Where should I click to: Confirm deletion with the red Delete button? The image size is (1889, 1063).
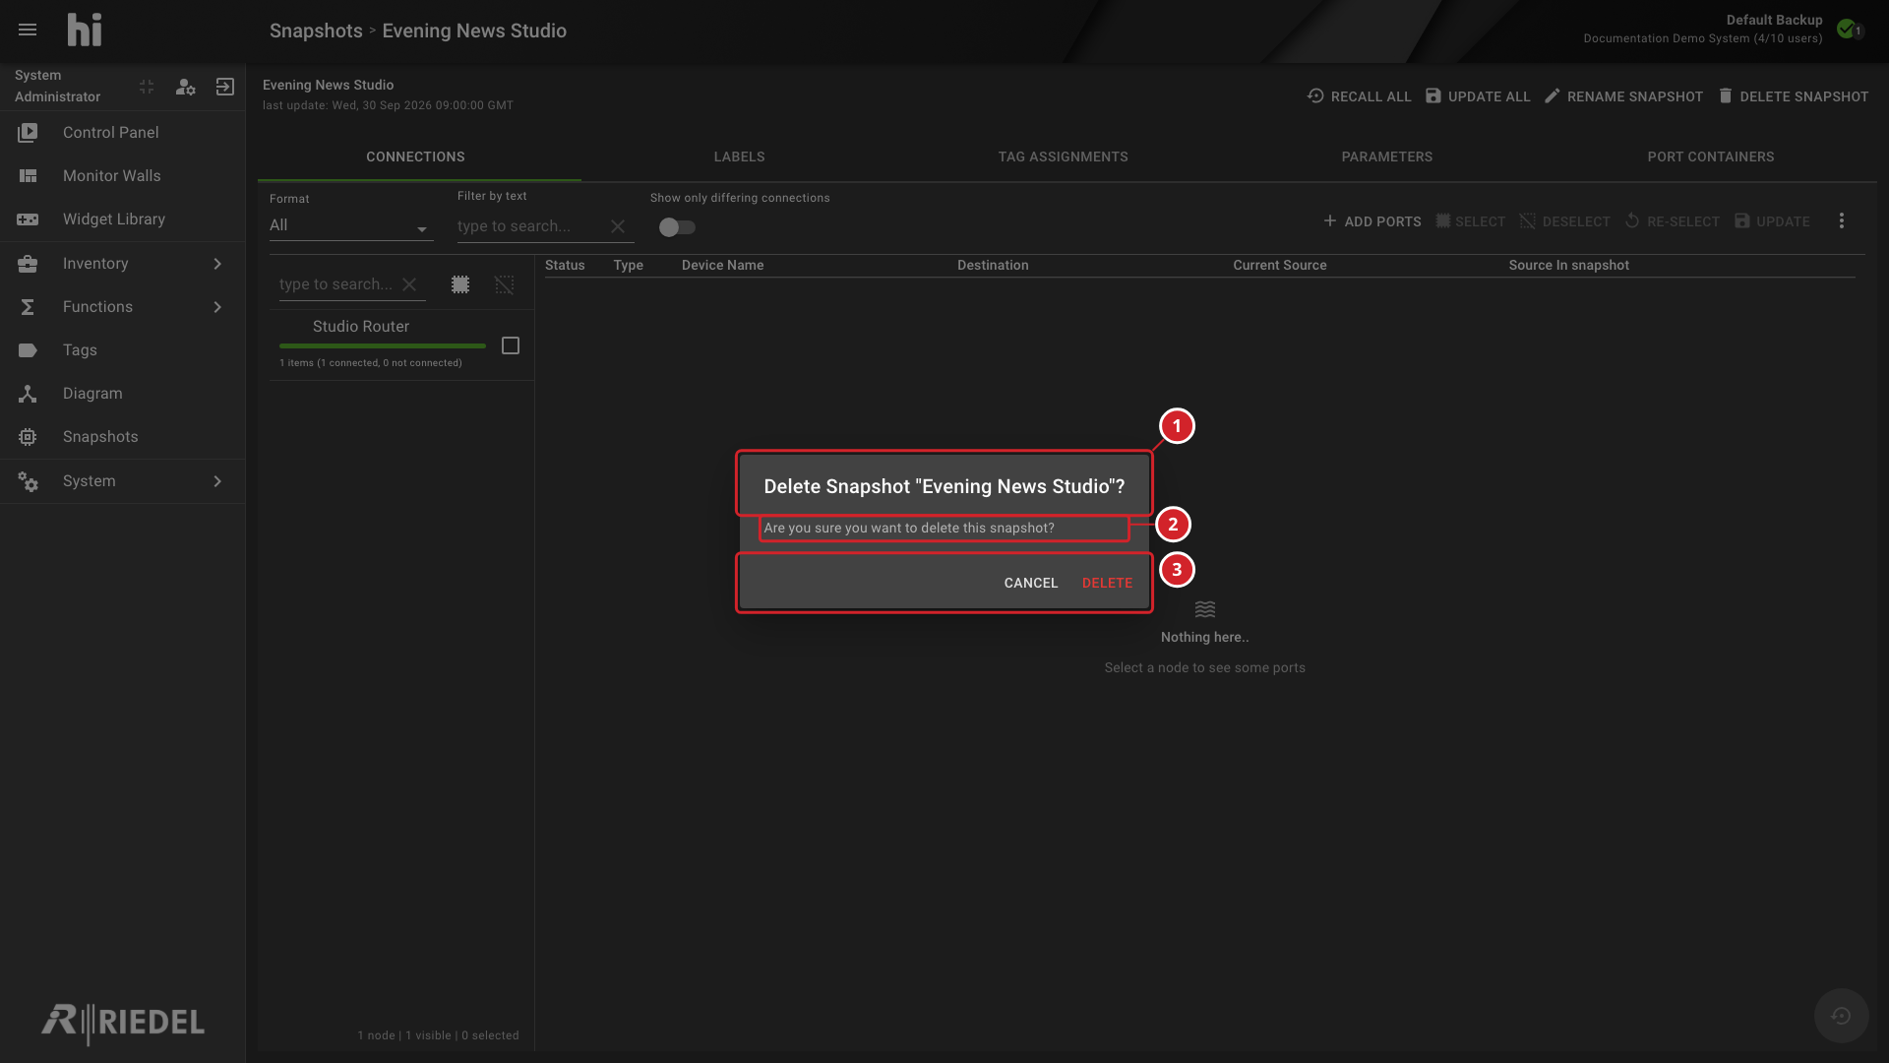click(x=1107, y=583)
